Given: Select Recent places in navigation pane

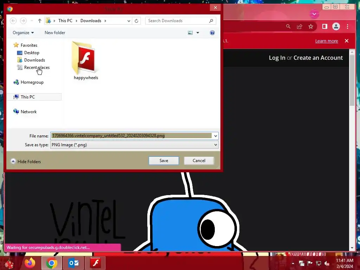Looking at the screenshot, I should 33,67.
